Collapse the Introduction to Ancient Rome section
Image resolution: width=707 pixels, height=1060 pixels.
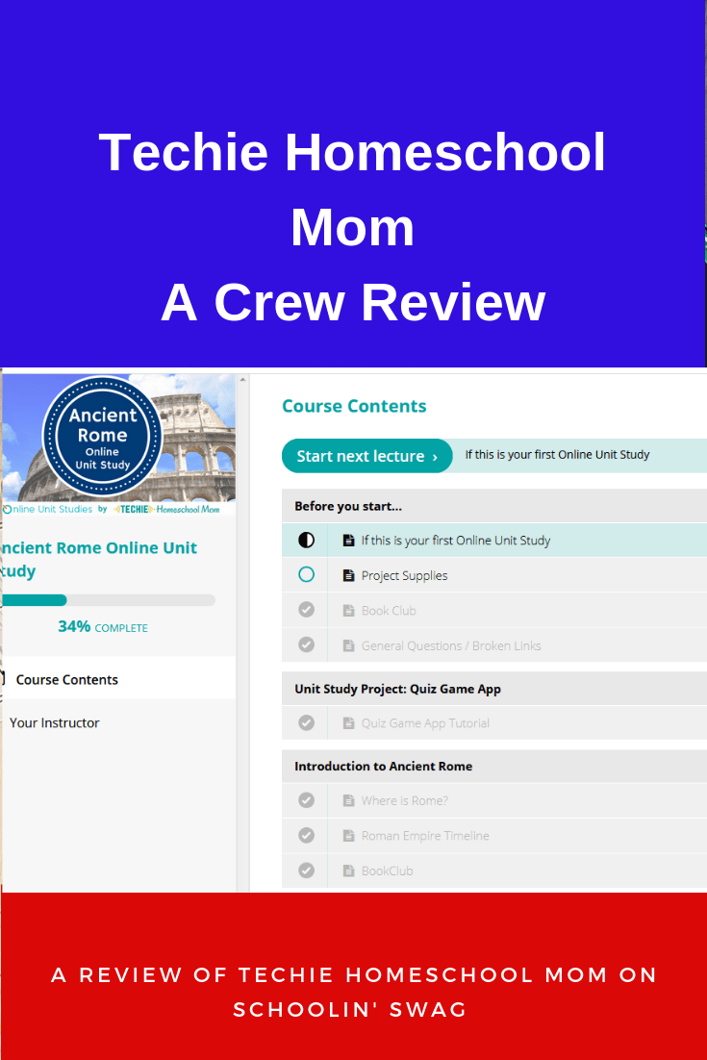click(x=383, y=767)
